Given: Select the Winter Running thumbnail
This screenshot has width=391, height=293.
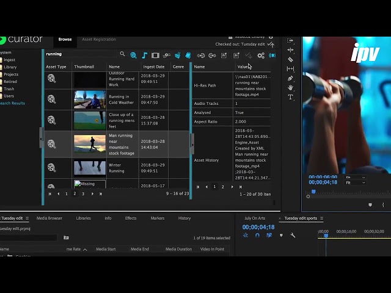Looking at the screenshot, I should coord(90,168).
